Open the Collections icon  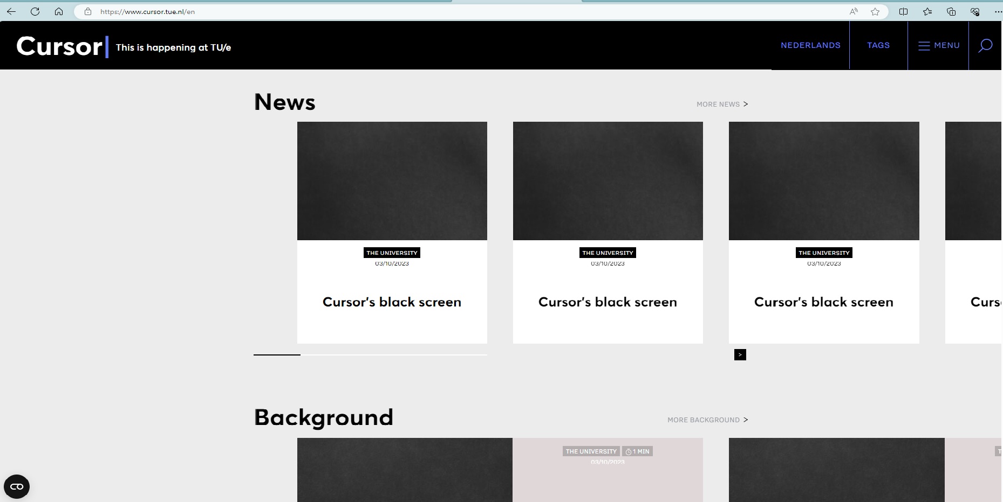click(x=951, y=11)
